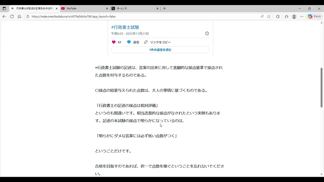This screenshot has height=182, width=324.
Task: Click the #行政書士試験 hashtag link
Action: click(x=125, y=27)
